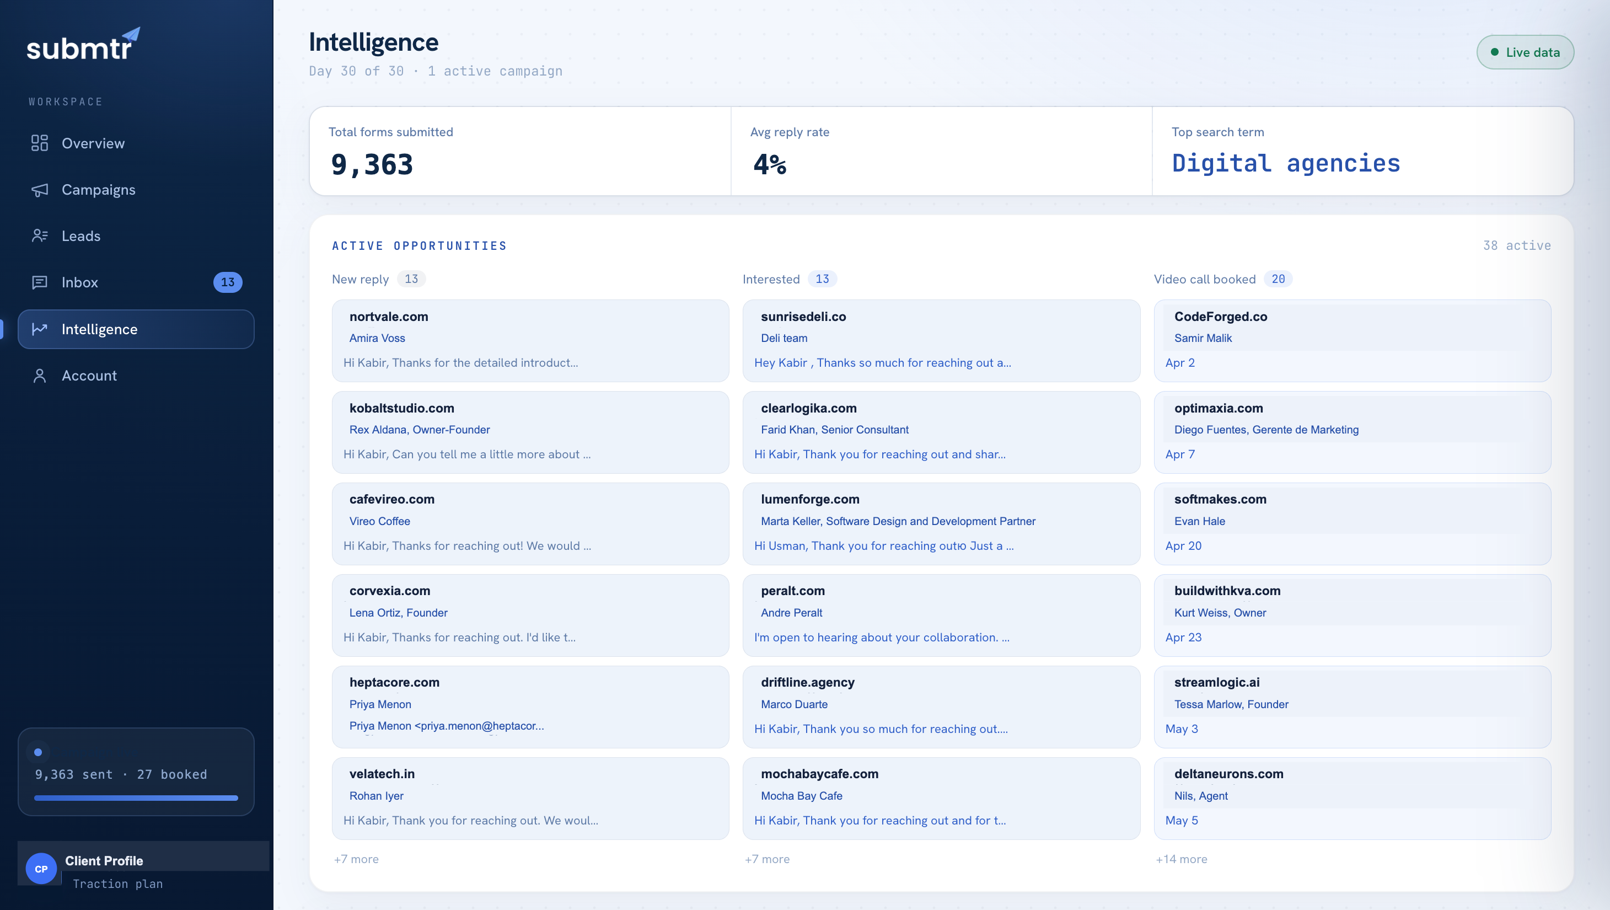Click the Digital agencies top search term

pyautogui.click(x=1286, y=163)
